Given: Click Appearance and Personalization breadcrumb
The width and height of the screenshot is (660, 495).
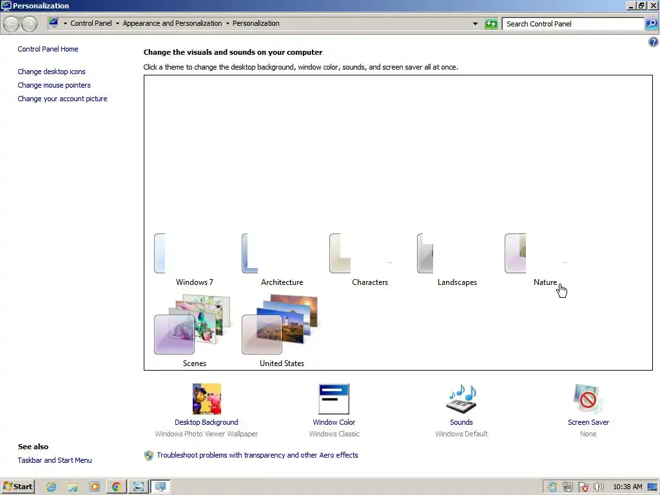Looking at the screenshot, I should [172, 23].
